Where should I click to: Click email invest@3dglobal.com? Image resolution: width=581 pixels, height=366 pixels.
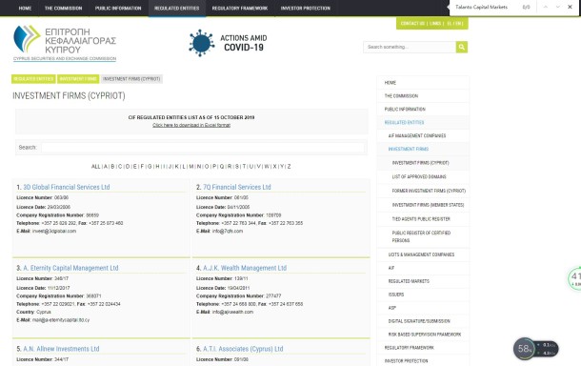coord(54,231)
